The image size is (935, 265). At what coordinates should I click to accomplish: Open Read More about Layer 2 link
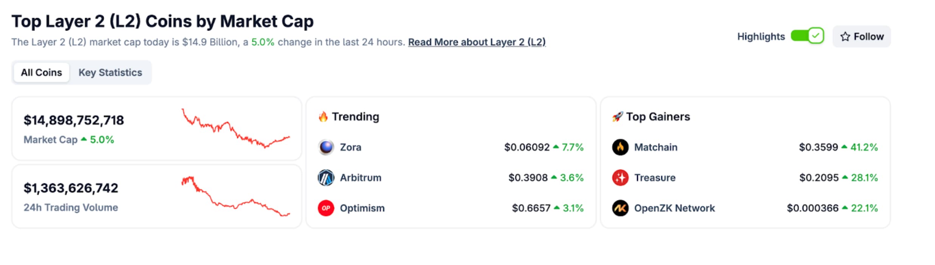477,42
